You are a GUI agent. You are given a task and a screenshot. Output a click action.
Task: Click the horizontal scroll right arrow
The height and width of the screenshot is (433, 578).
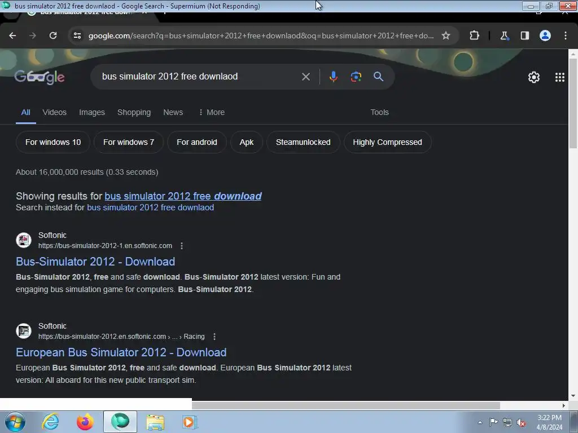coord(564,405)
